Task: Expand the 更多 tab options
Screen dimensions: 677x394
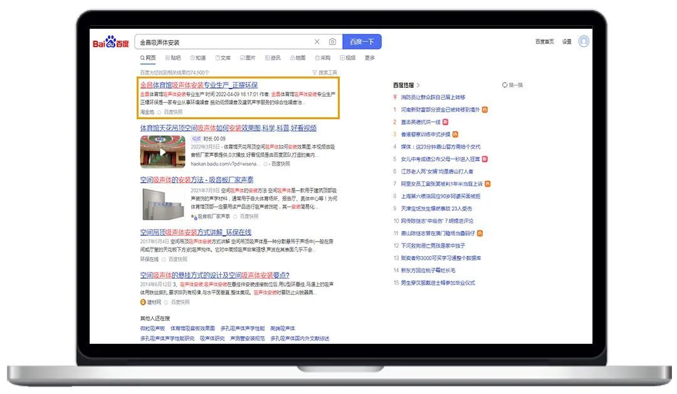Action: (x=370, y=58)
